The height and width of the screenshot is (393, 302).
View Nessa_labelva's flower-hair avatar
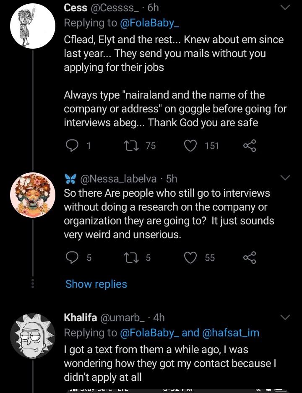[x=33, y=195]
